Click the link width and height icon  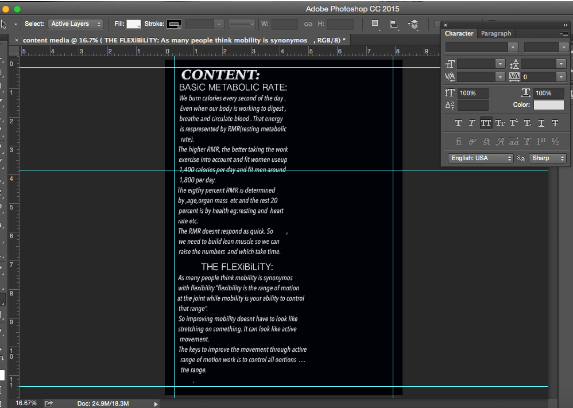[x=308, y=24]
